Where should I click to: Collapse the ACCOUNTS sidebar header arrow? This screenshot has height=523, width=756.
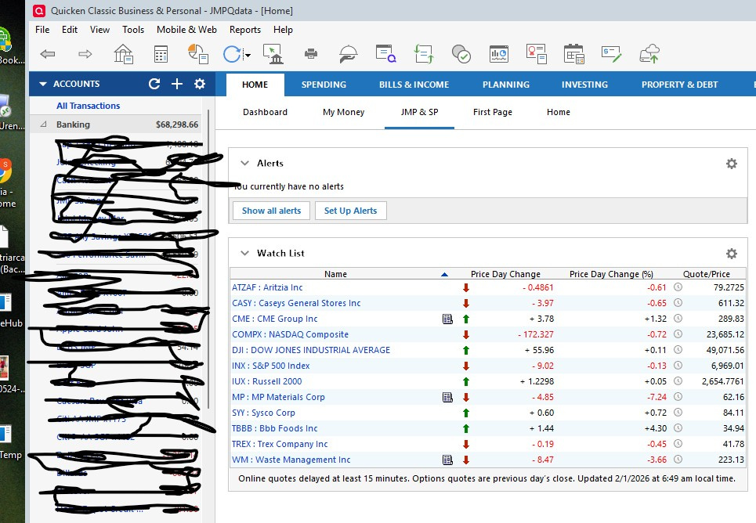point(43,84)
